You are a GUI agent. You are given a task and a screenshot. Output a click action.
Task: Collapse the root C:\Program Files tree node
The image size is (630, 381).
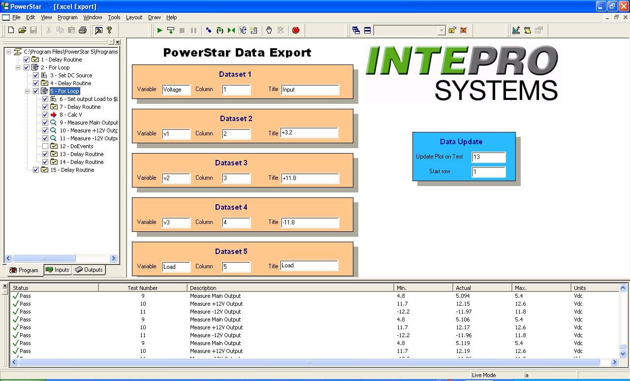pyautogui.click(x=9, y=52)
